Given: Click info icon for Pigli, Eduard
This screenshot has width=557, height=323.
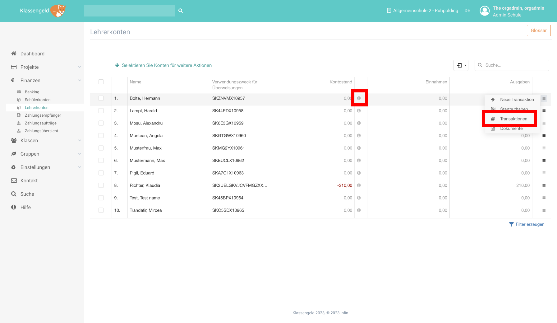Looking at the screenshot, I should (x=359, y=173).
